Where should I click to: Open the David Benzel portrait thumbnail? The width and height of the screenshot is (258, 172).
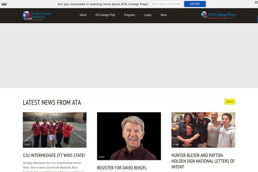(129, 136)
